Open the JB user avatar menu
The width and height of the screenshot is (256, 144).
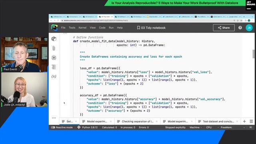249,28
